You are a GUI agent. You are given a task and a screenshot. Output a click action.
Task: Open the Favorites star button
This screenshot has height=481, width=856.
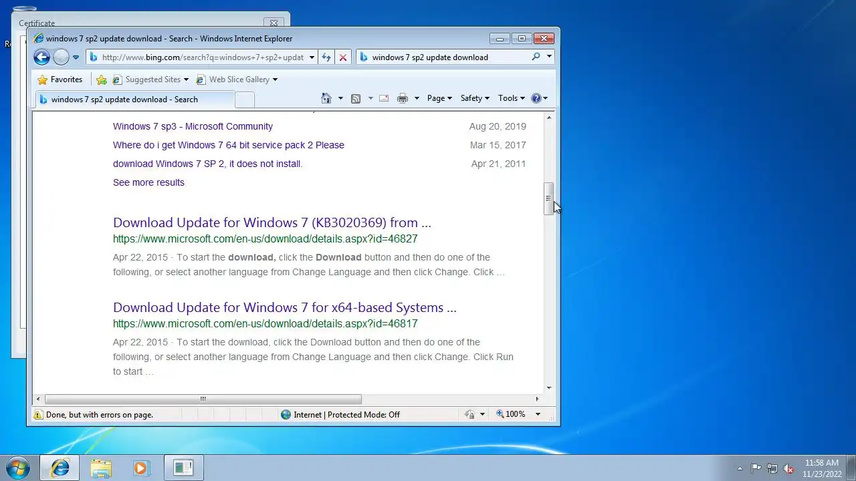coord(60,79)
